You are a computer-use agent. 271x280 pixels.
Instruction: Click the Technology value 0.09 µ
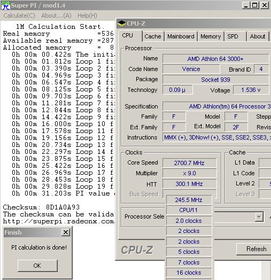pos(177,90)
